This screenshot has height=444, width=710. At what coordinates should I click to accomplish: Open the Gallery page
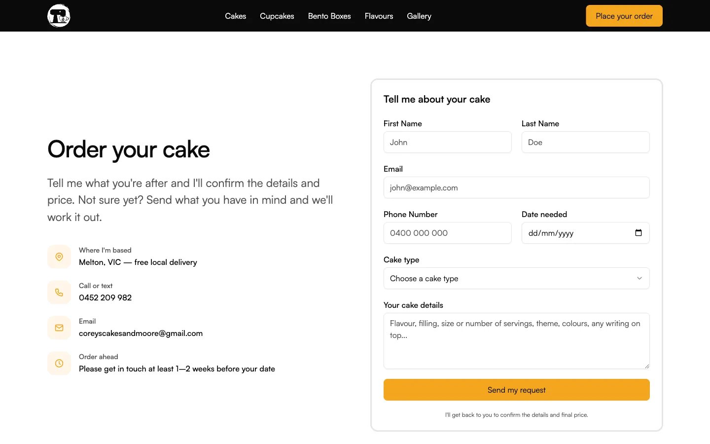[x=419, y=16]
